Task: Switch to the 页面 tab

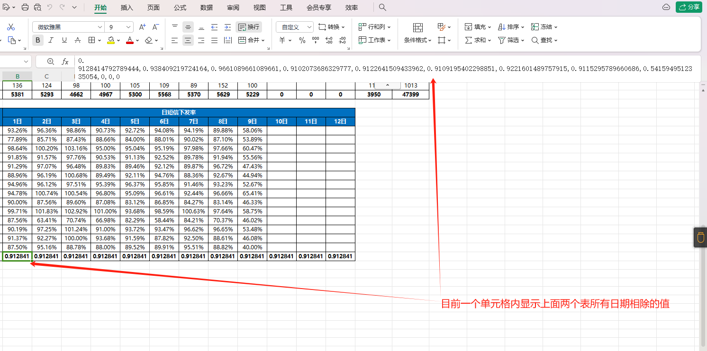Action: point(154,8)
